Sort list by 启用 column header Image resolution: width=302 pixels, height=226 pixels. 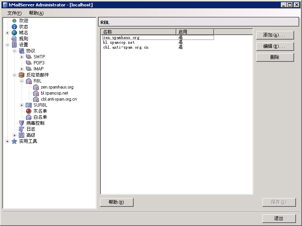point(195,32)
